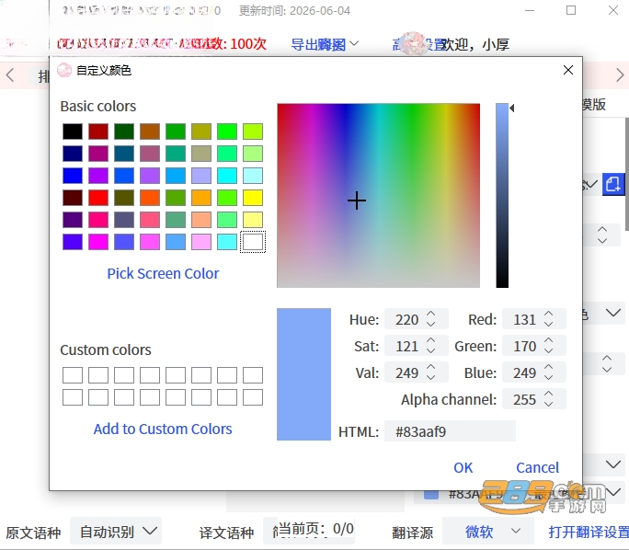Image resolution: width=629 pixels, height=550 pixels.
Task: Click the right navigation arrow
Action: 620,75
